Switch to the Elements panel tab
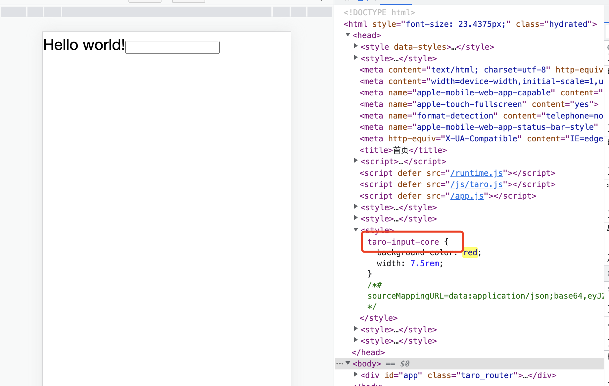 pyautogui.click(x=396, y=3)
